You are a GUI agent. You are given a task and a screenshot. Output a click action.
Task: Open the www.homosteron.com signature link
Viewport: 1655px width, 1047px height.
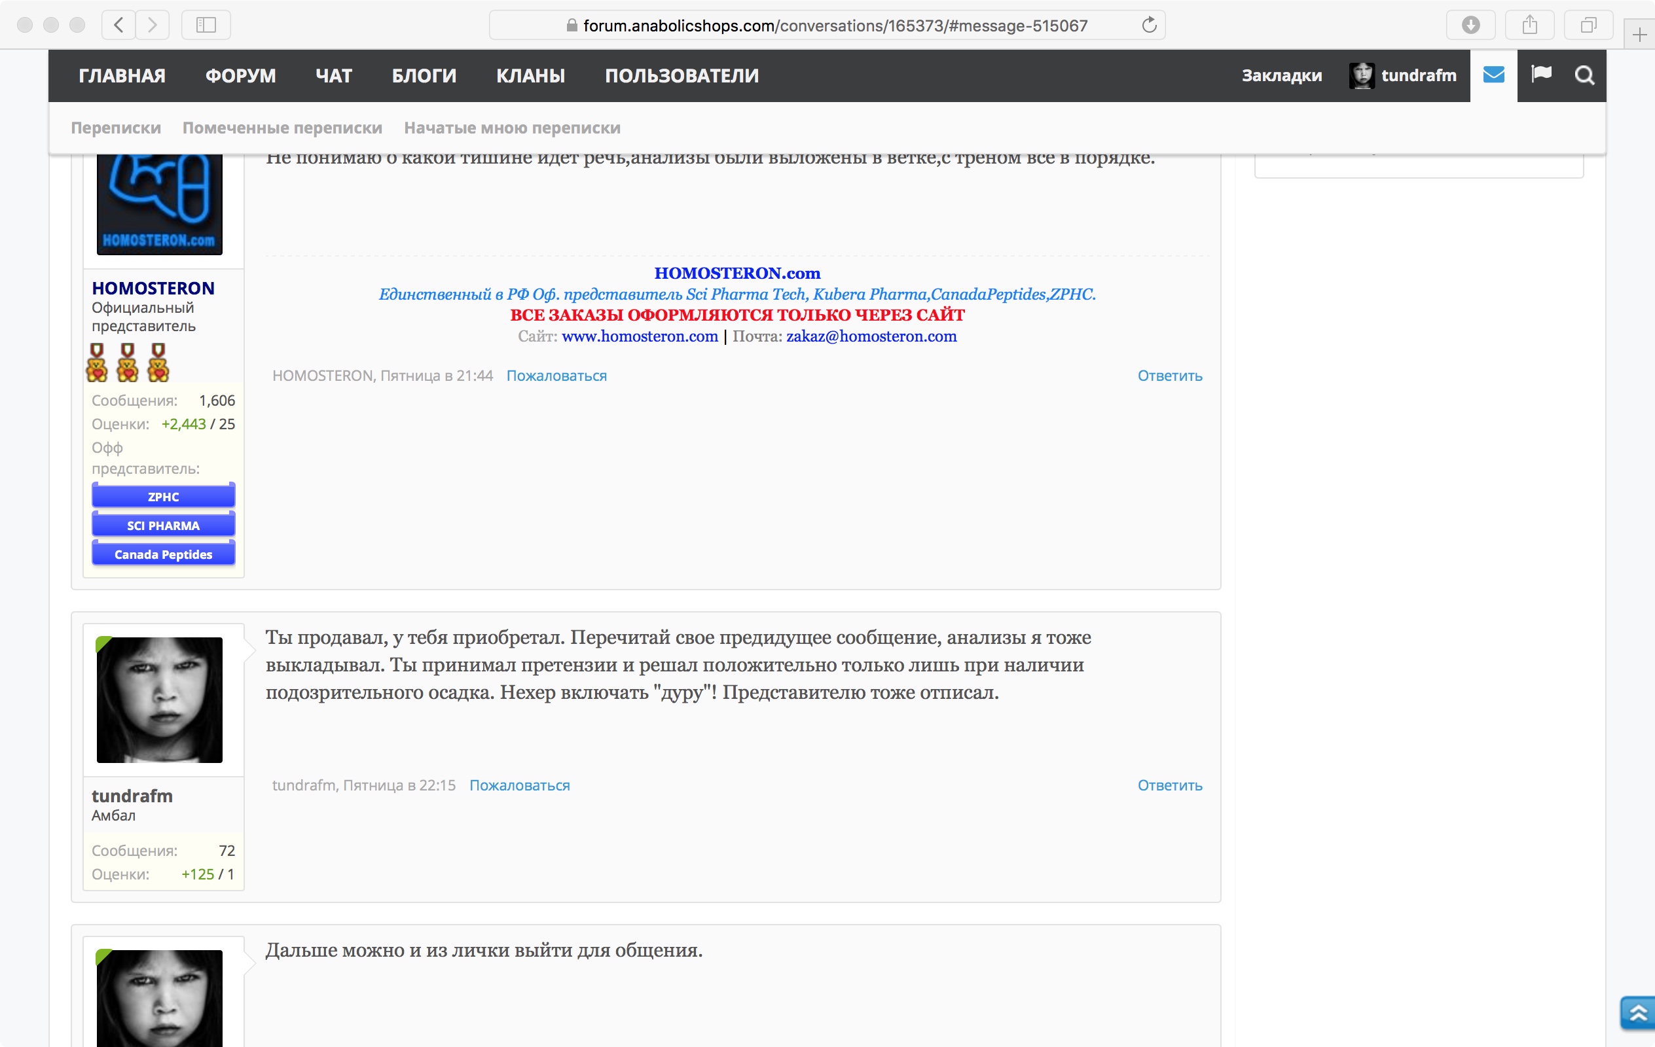tap(639, 336)
